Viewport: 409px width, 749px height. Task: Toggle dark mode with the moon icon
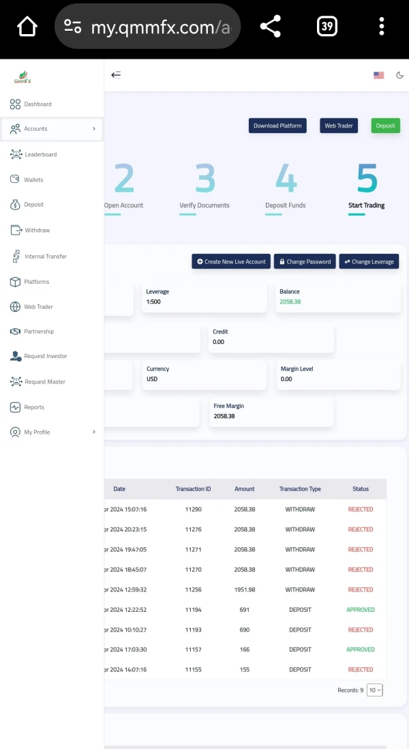click(x=399, y=75)
